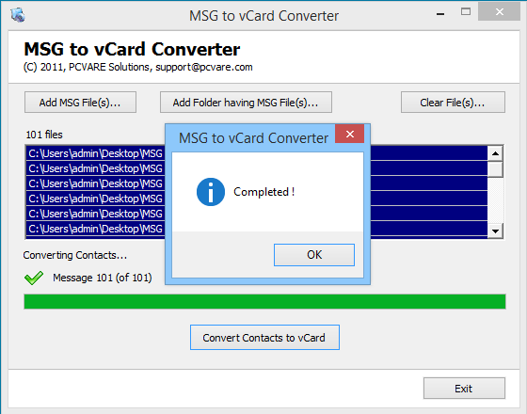The image size is (527, 414).
Task: Select the last visible MSG file row
Action: tap(257, 229)
